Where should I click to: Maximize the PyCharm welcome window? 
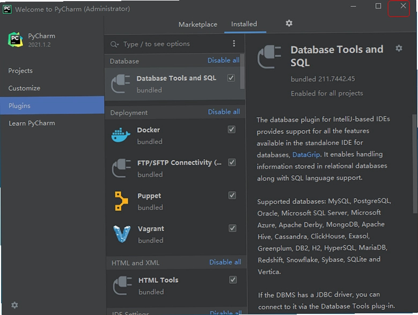pyautogui.click(x=378, y=6)
